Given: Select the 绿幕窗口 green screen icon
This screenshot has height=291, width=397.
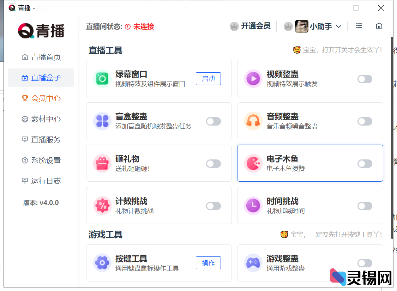Looking at the screenshot, I should (102, 78).
